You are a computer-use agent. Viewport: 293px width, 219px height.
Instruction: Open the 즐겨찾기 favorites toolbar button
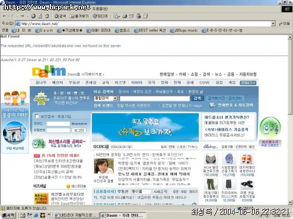[x=79, y=16]
